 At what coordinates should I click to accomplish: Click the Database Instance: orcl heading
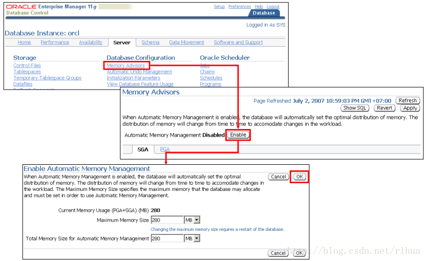[x=42, y=33]
